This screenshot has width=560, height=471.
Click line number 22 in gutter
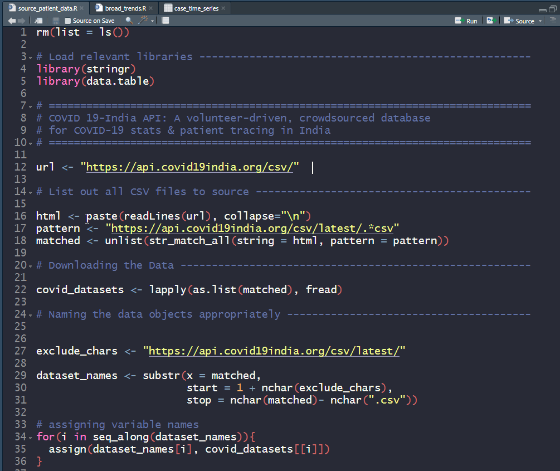coord(21,289)
